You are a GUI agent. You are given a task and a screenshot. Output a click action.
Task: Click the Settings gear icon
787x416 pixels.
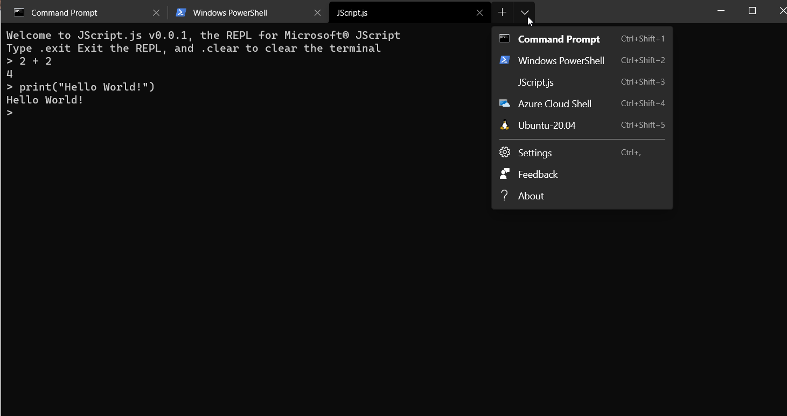click(x=504, y=152)
